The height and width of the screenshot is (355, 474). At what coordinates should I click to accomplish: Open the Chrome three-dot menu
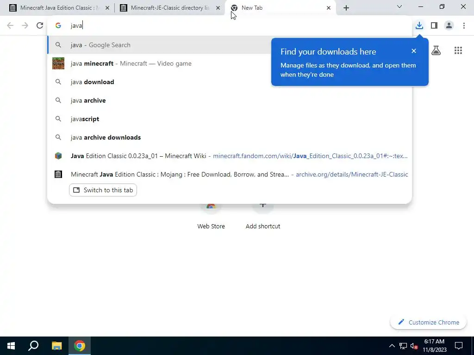coord(464,25)
